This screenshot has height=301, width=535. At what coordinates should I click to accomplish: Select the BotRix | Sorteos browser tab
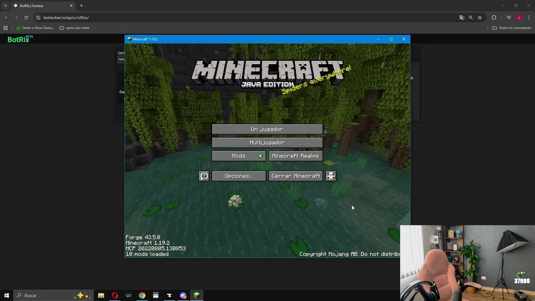click(x=43, y=6)
